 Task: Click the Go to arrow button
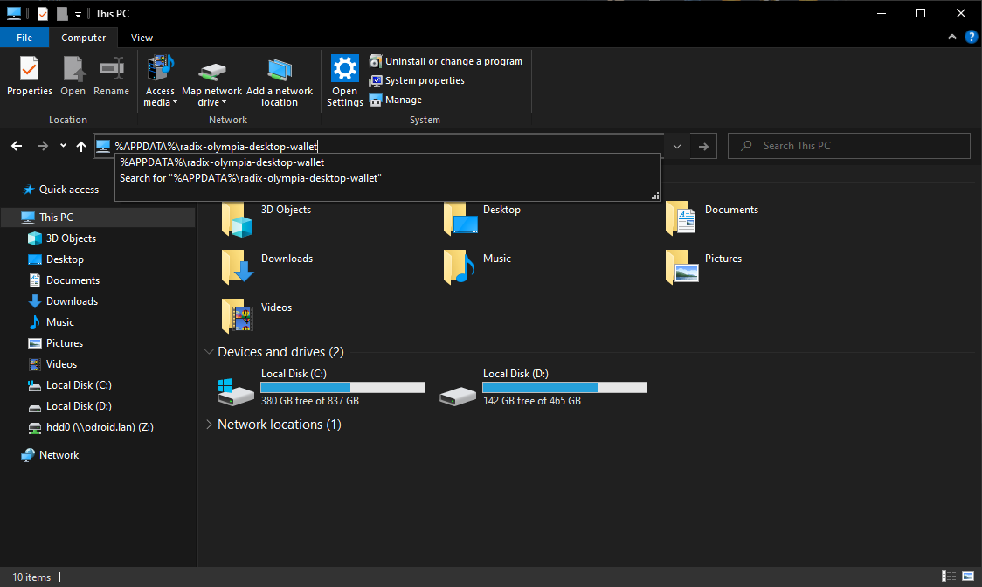pyautogui.click(x=703, y=146)
